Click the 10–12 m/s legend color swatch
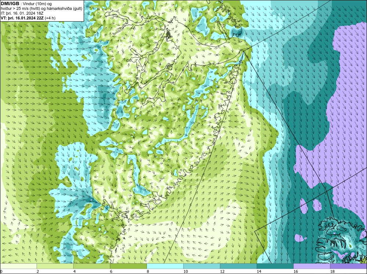The width and height of the screenshot is (367, 274). click(x=202, y=266)
